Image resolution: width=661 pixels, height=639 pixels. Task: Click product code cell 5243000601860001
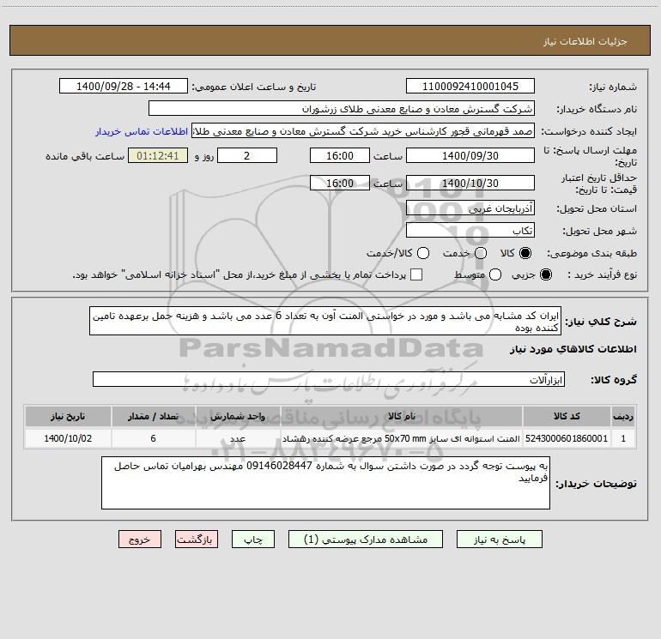tap(567, 438)
